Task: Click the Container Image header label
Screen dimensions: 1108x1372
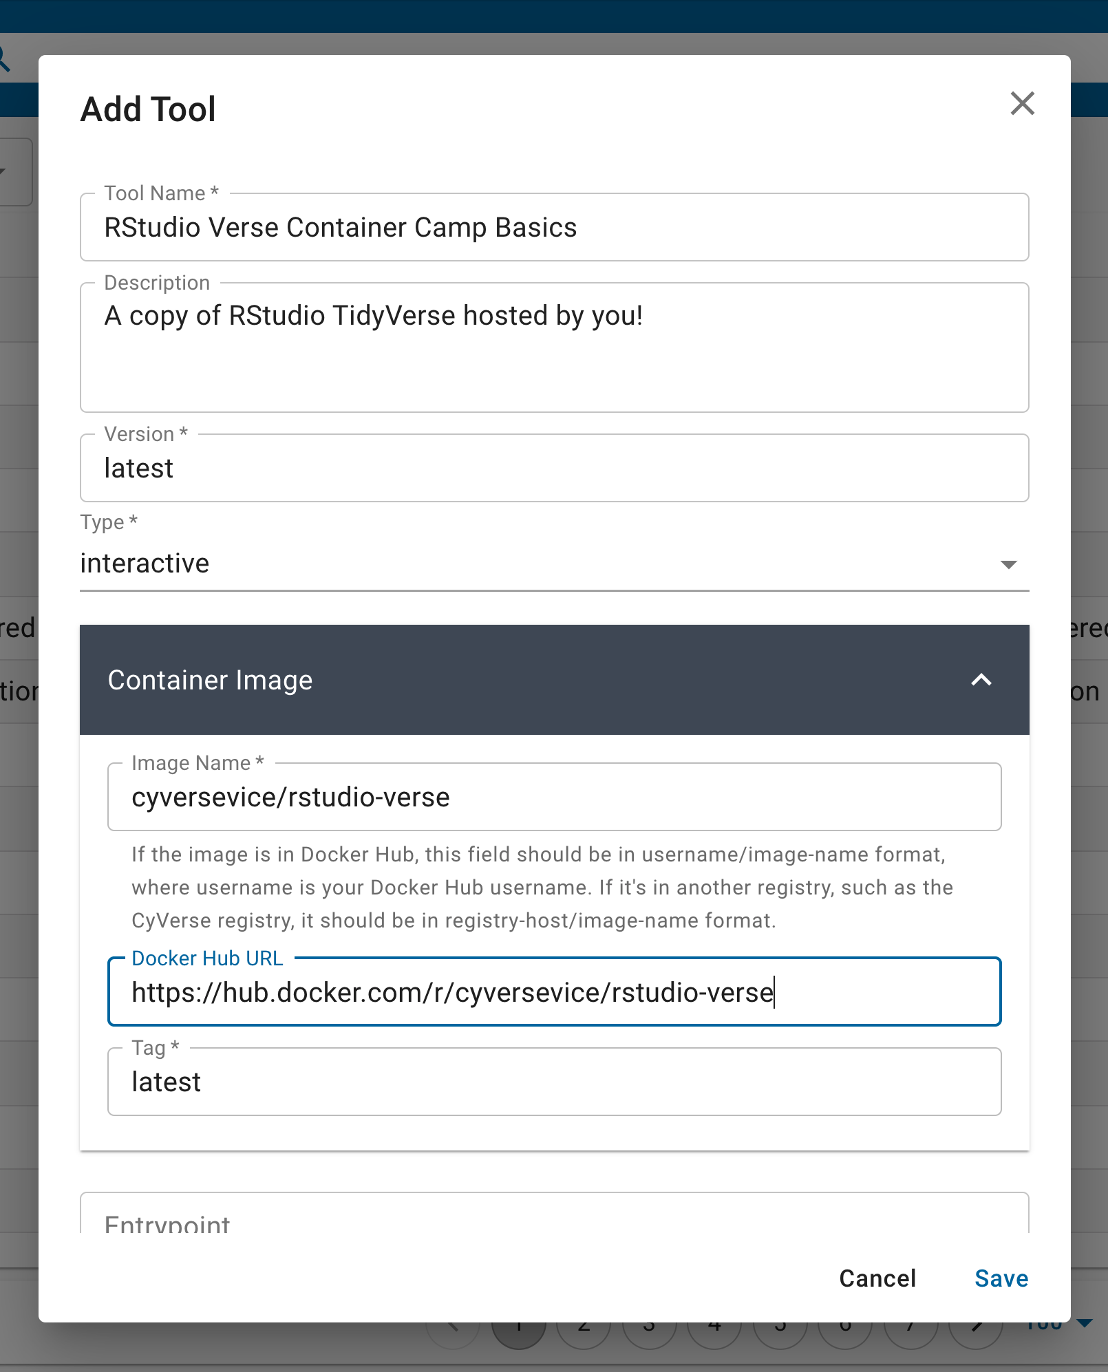Action: tap(210, 680)
